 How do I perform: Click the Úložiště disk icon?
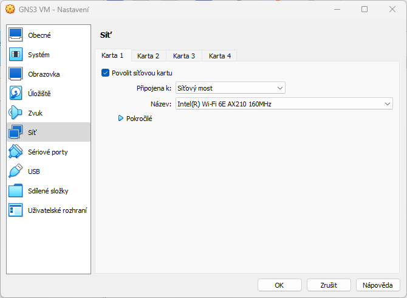16,93
